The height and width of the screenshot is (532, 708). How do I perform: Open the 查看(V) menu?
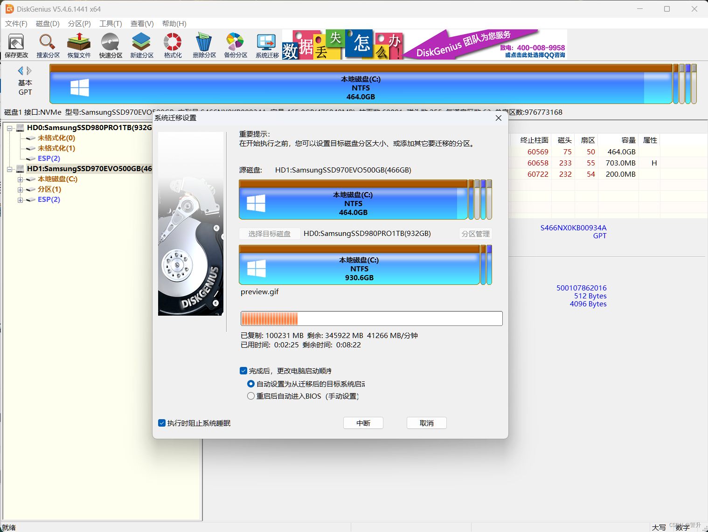[x=142, y=24]
